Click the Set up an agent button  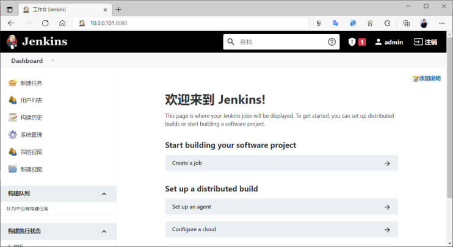pos(281,207)
